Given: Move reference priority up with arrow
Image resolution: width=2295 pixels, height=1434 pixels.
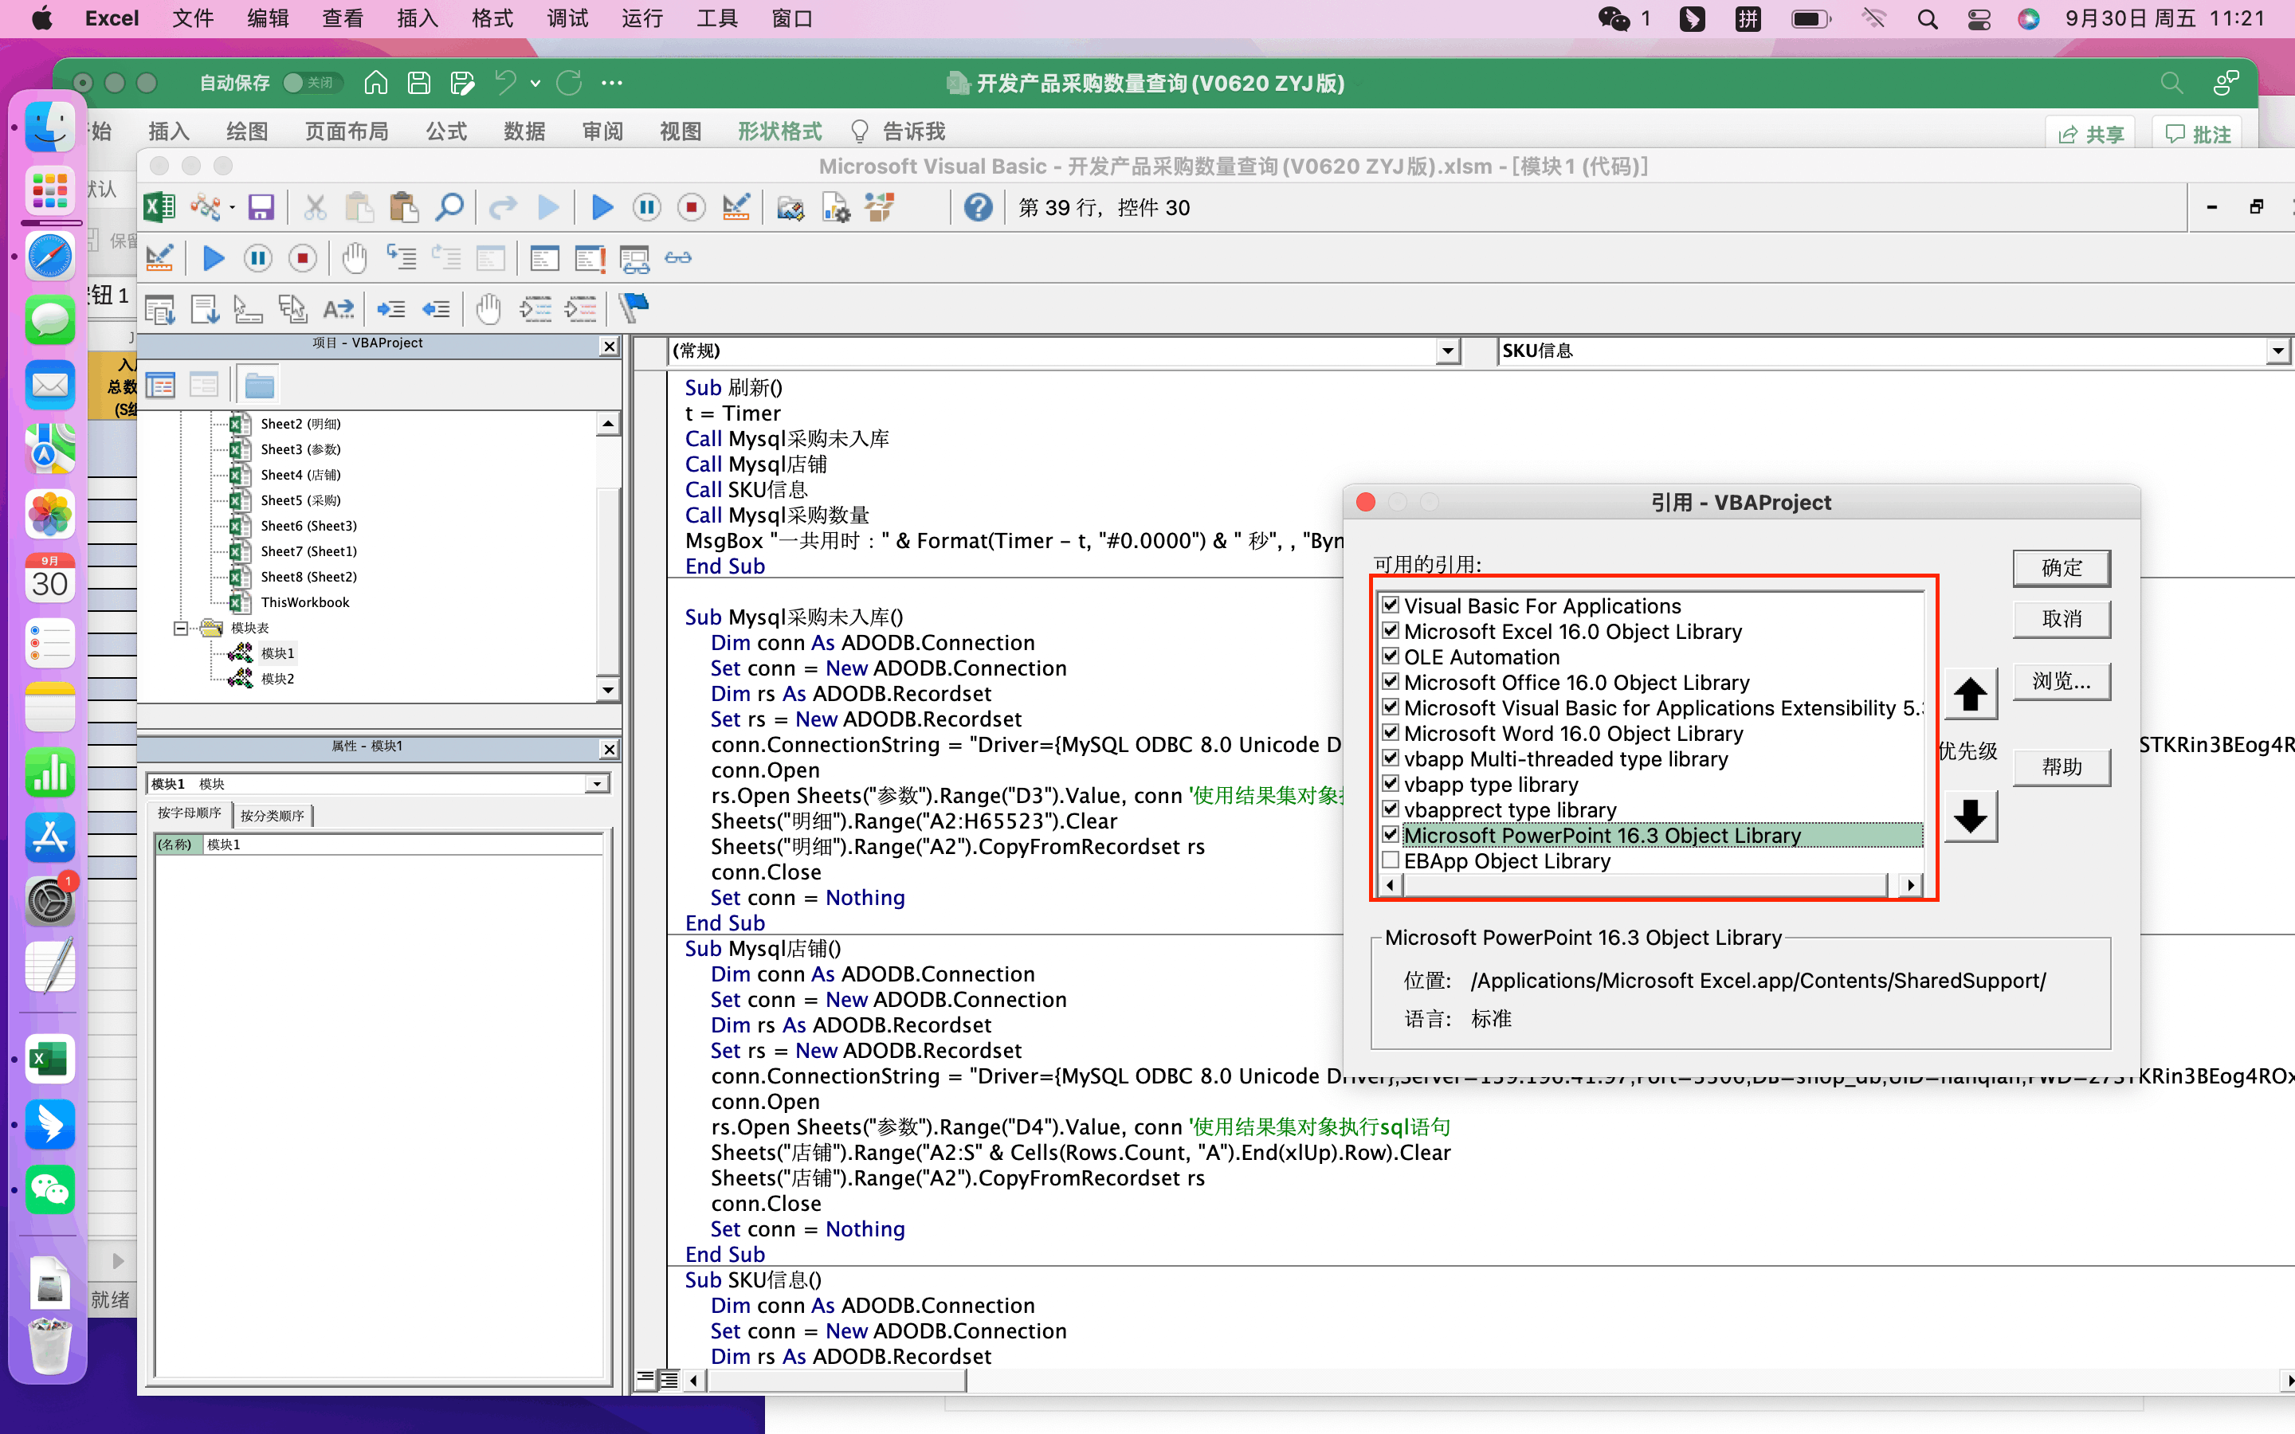Looking at the screenshot, I should pyautogui.click(x=1971, y=694).
